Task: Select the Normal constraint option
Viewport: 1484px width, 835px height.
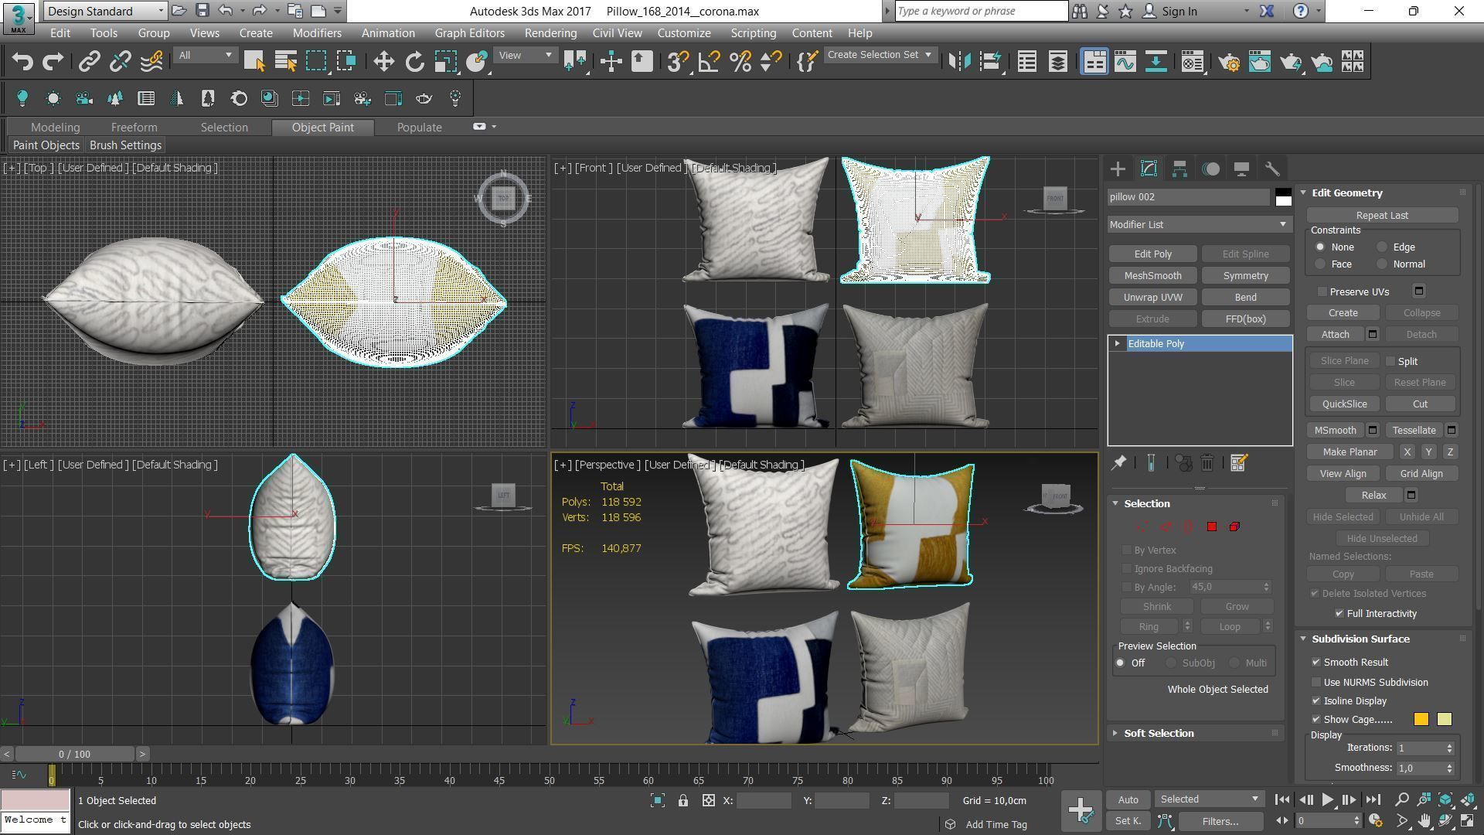Action: 1382,264
